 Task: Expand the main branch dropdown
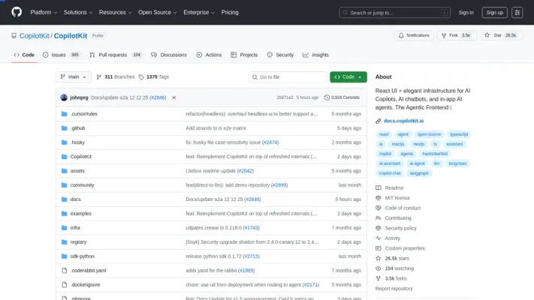[74, 76]
